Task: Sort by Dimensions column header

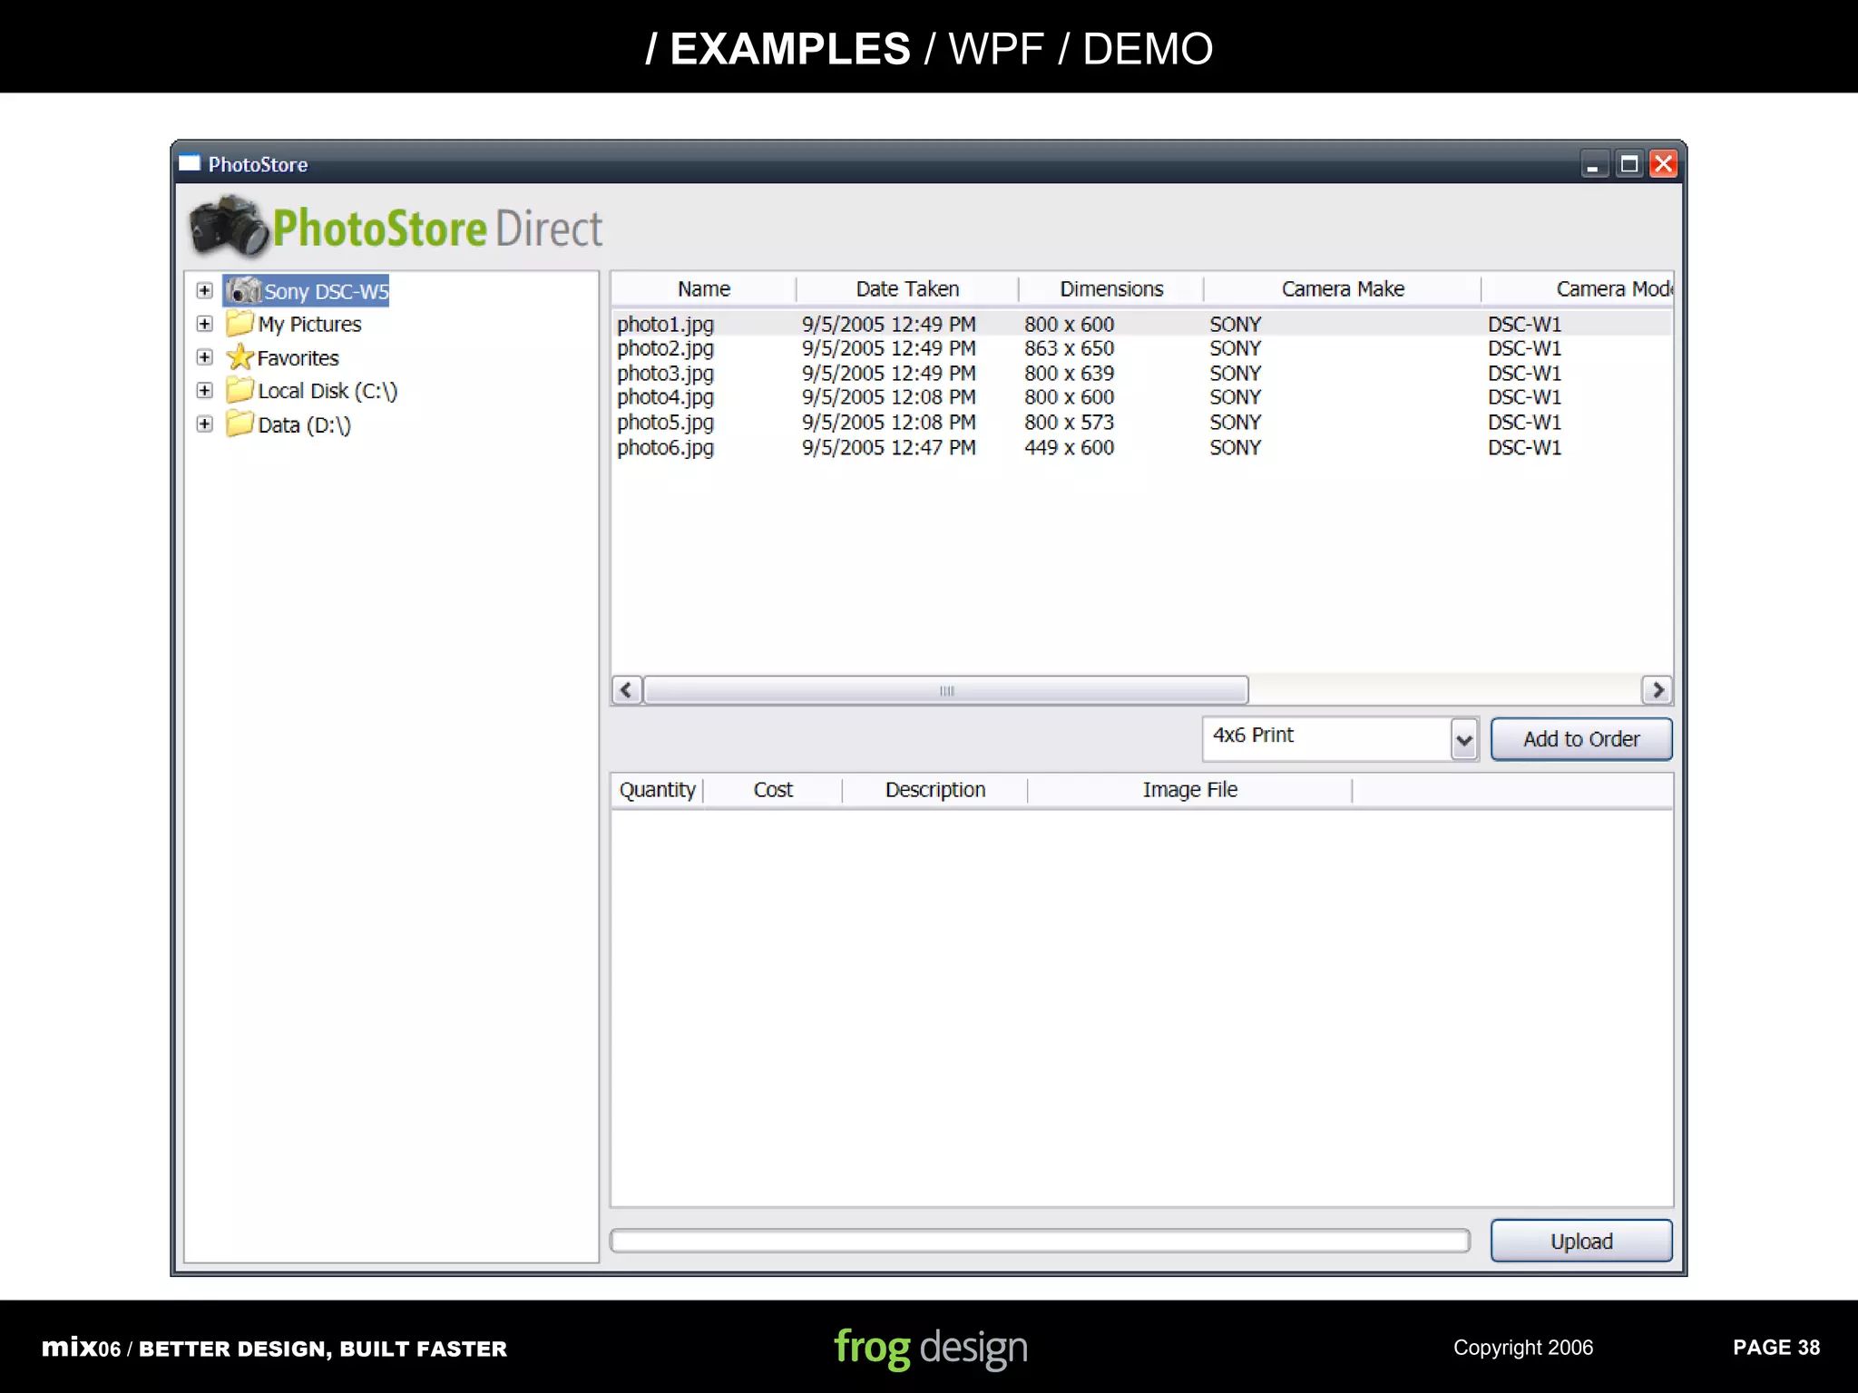Action: tap(1111, 289)
